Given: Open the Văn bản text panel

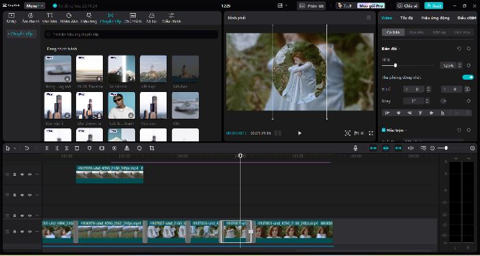Looking at the screenshot, I should 49,18.
